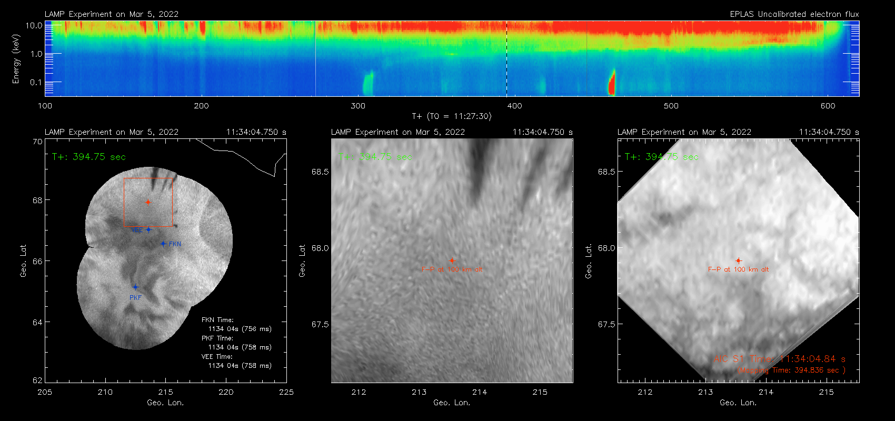
Task: Click the '213' longitude tick of middle zoomed image
Action: tap(419, 392)
